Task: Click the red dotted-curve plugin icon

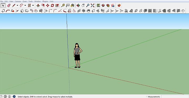Action: [x=8, y=11]
